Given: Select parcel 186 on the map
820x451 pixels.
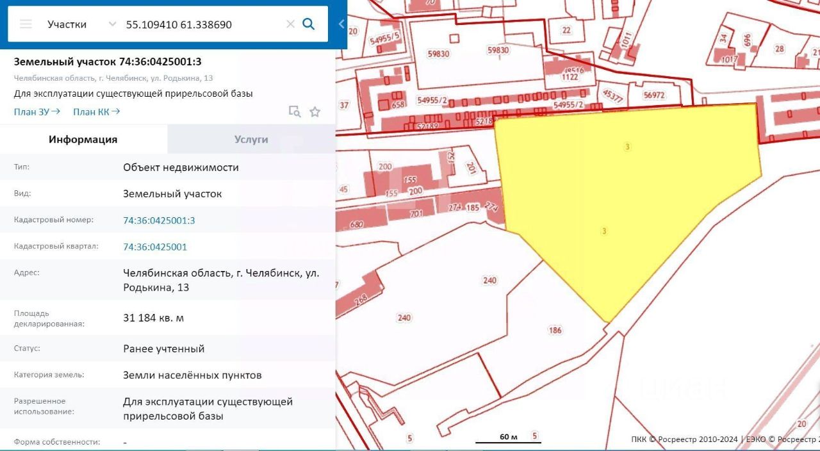Looking at the screenshot, I should 555,331.
